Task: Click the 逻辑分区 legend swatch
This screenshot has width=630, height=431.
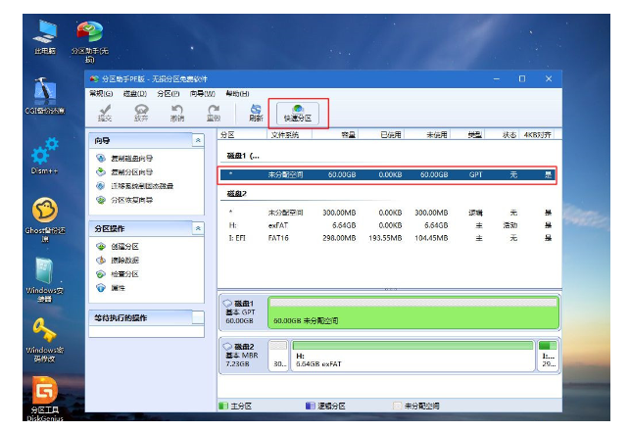Action: click(311, 406)
